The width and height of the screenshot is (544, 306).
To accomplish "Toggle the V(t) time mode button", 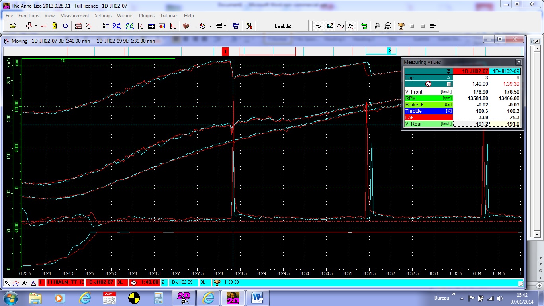I will pos(351,26).
